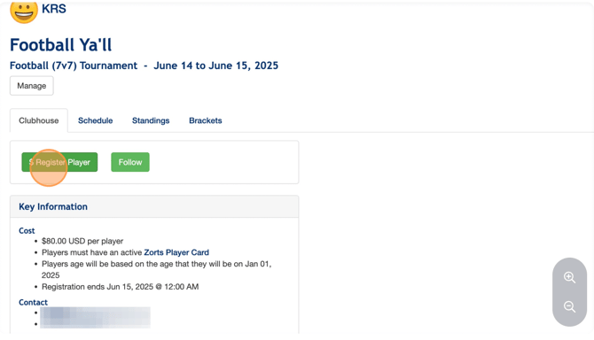This screenshot has width=594, height=340.
Task: Click the green Register Player button
Action: coord(59,162)
